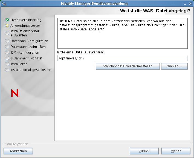Focus the WAR file path input field
This screenshot has height=158, width=194.
pos(122,58)
